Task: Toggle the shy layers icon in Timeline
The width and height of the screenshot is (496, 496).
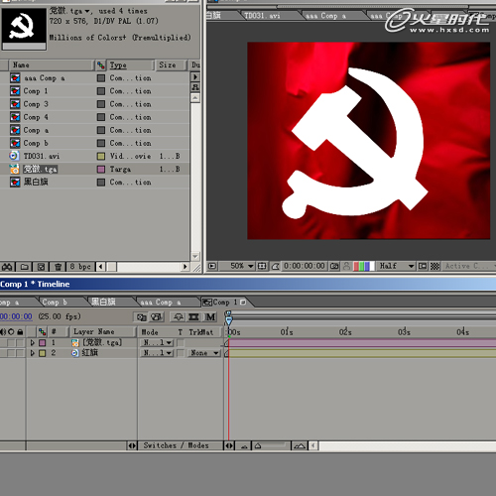Action: (179, 317)
